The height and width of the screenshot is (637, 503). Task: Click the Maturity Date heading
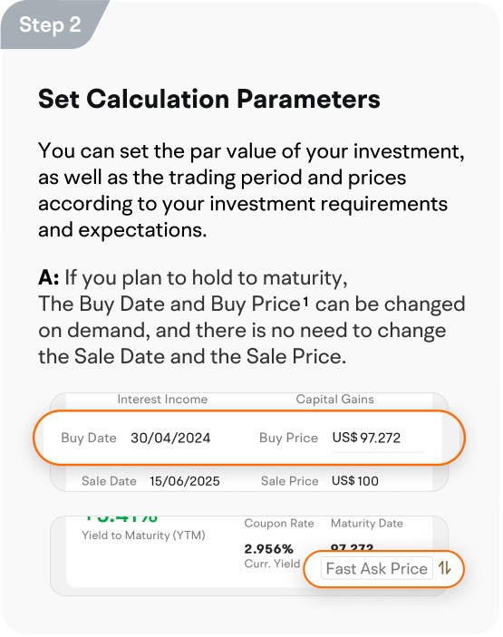pos(367,523)
